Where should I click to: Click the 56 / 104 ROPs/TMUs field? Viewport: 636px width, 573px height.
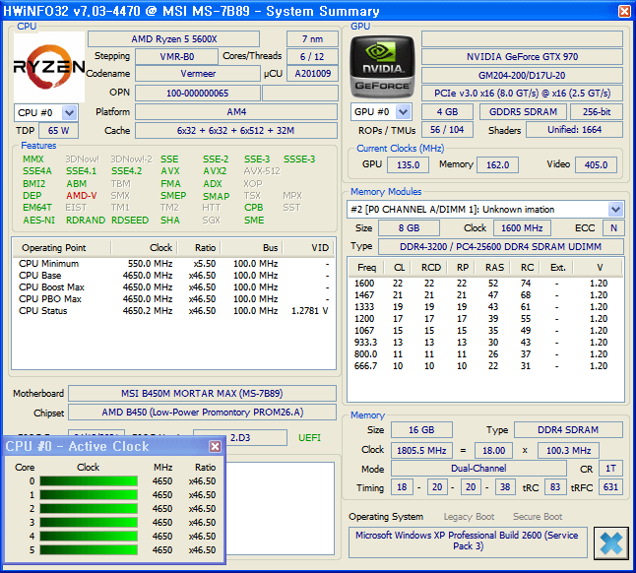click(x=447, y=130)
